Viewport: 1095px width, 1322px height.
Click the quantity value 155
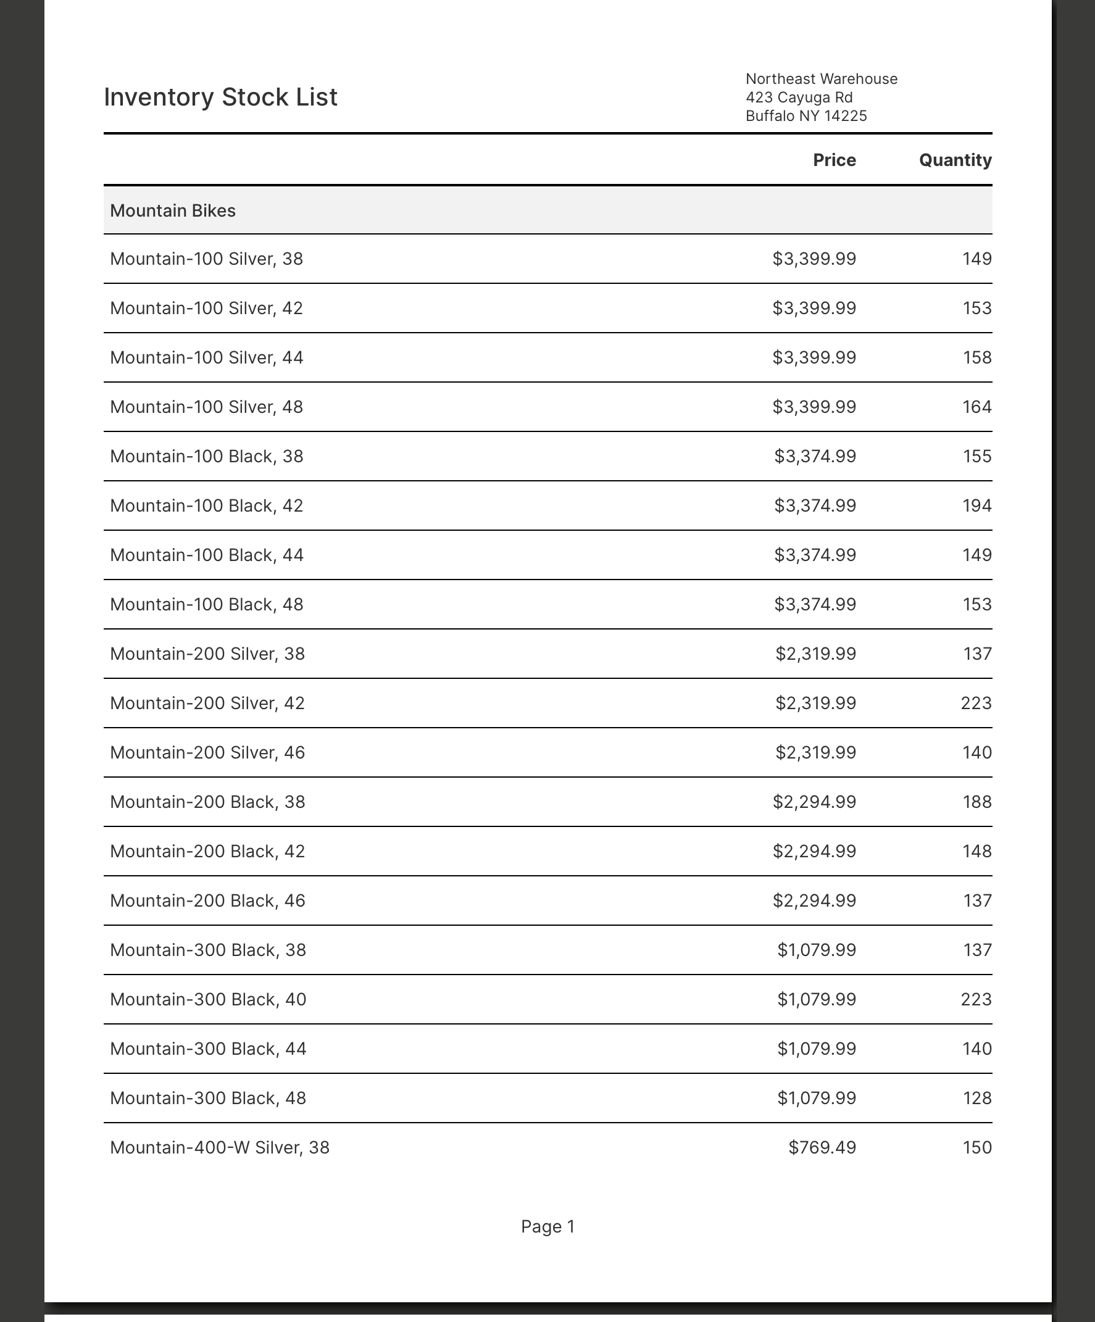pyautogui.click(x=976, y=455)
